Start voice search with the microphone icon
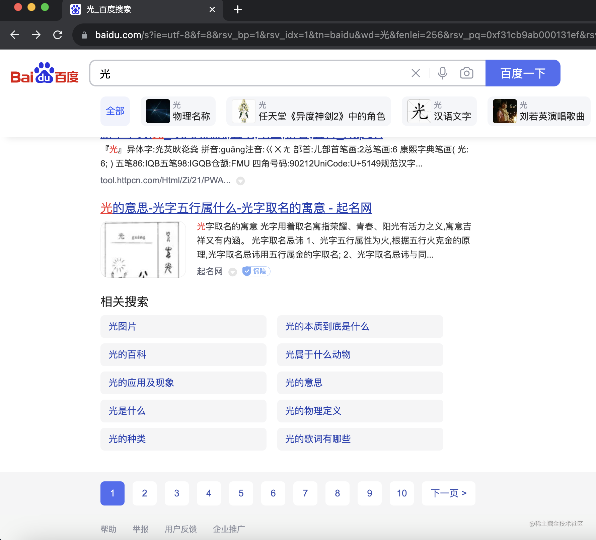This screenshot has height=540, width=596. (x=442, y=73)
